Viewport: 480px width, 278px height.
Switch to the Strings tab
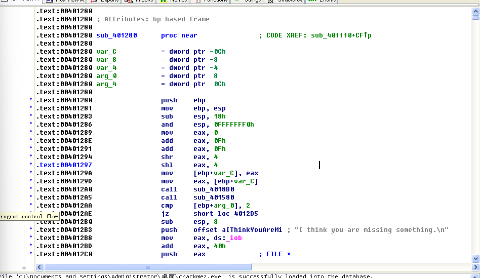click(251, 1)
